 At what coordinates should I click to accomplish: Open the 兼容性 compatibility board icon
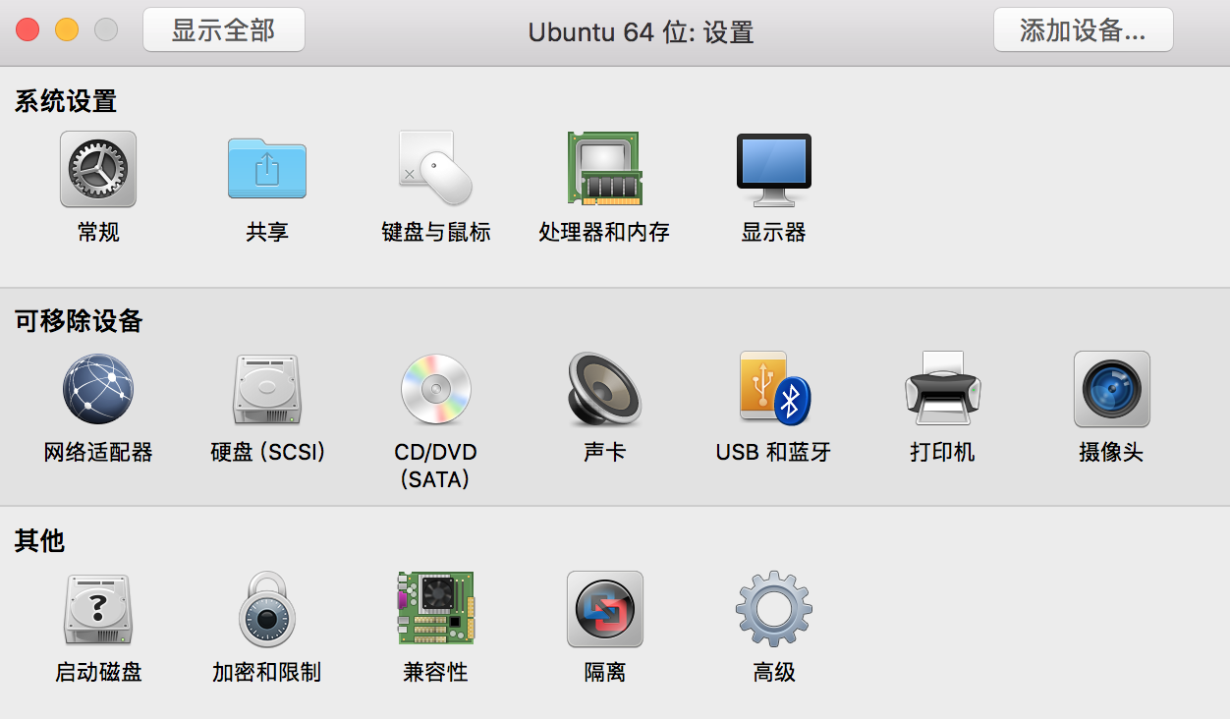coord(435,609)
